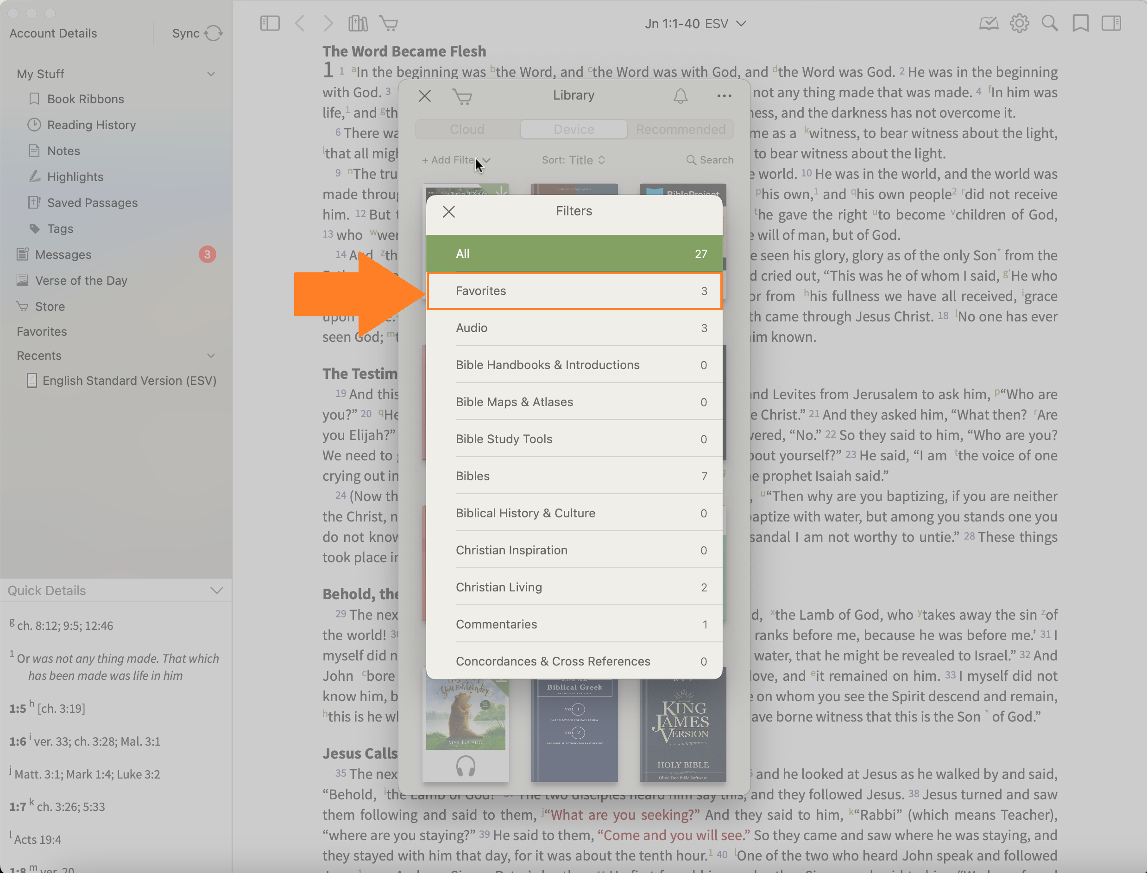Open the settings gear icon
The width and height of the screenshot is (1147, 873).
pos(1019,23)
